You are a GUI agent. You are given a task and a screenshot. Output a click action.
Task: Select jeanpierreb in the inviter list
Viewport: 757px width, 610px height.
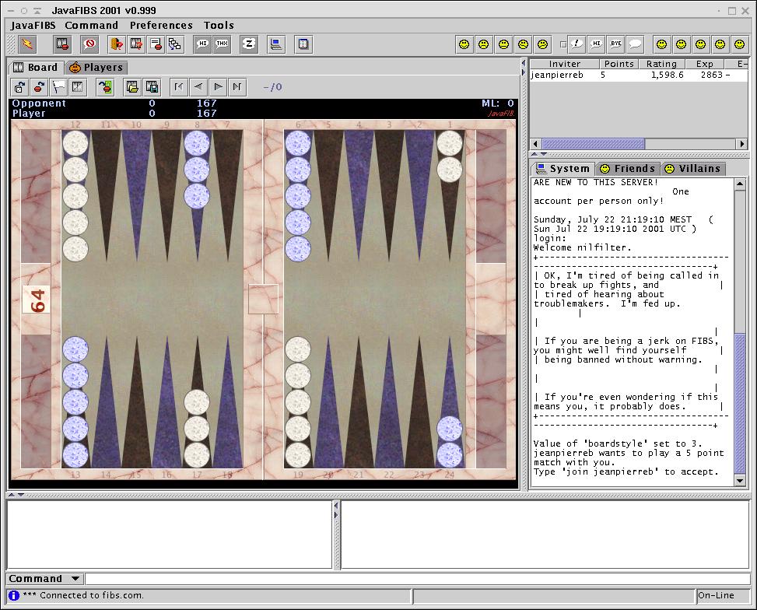click(x=556, y=75)
